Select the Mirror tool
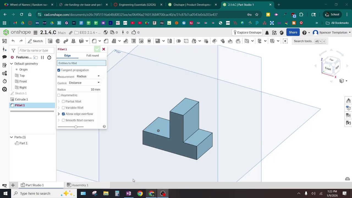Screen dimensions: 352x198 point(170,41)
